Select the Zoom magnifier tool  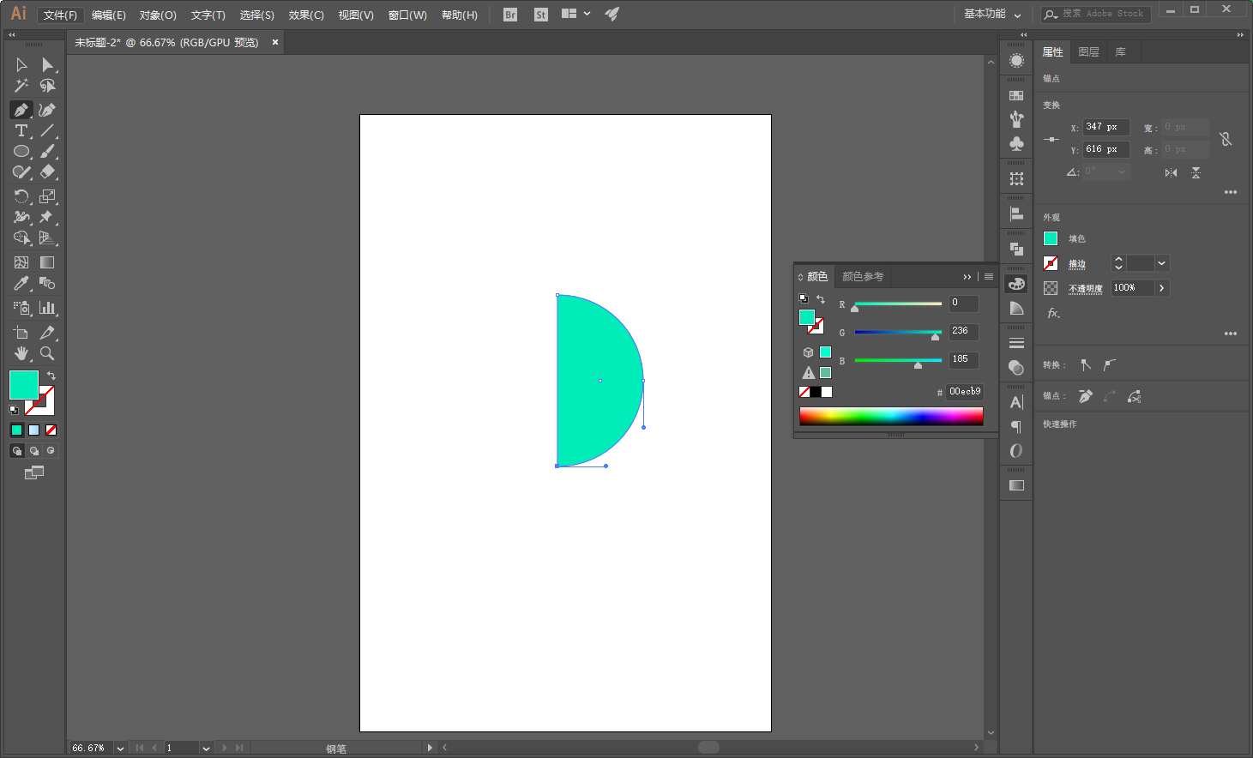pyautogui.click(x=47, y=353)
